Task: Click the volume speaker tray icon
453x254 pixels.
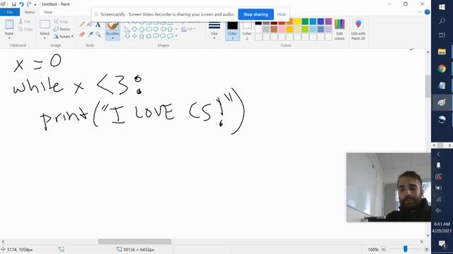Action: point(438,210)
